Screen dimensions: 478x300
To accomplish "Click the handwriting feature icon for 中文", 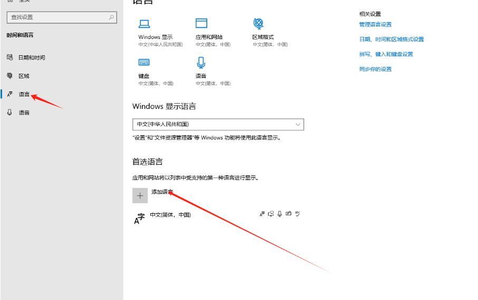I will pyautogui.click(x=289, y=214).
